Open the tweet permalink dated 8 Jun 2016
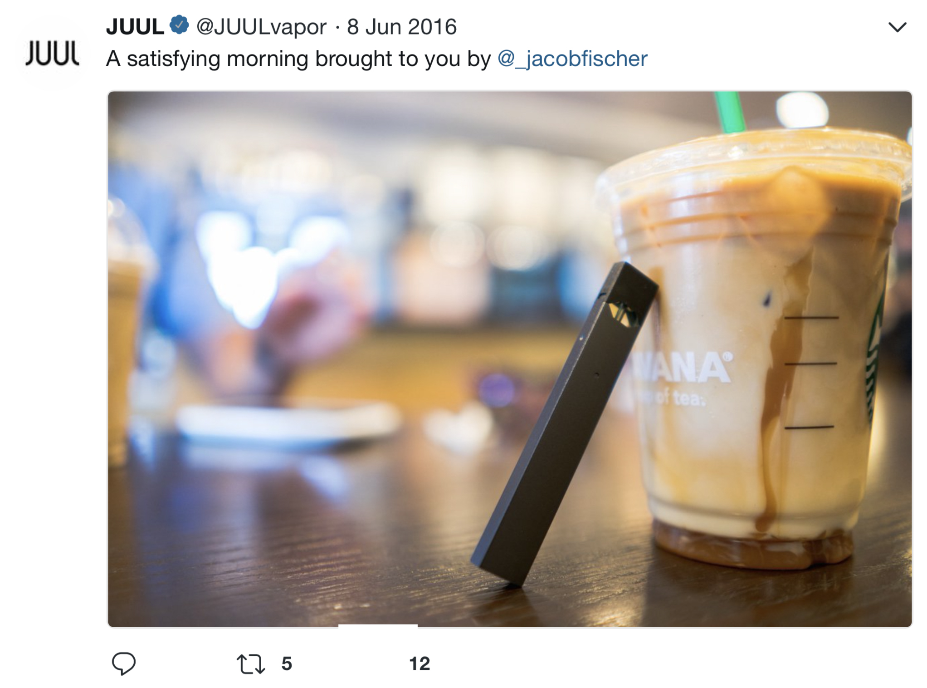Viewport: 927px width, 688px height. (402, 27)
